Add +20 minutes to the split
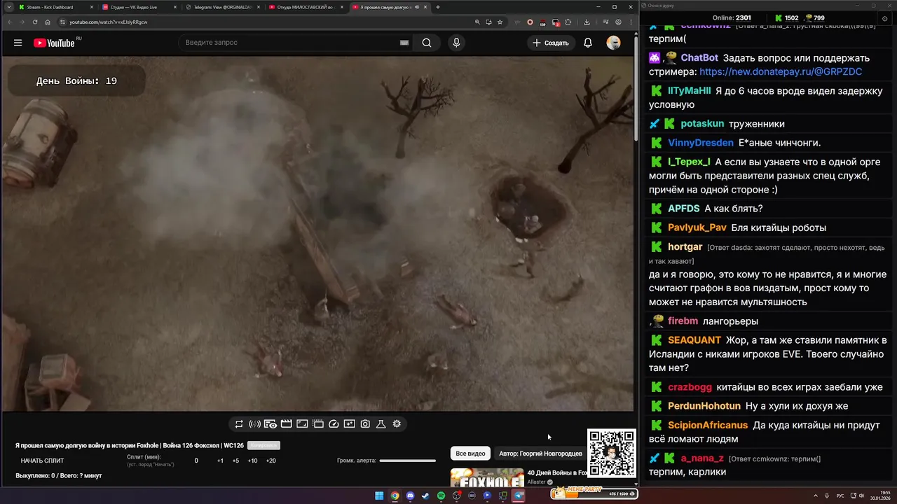The width and height of the screenshot is (897, 504). (271, 461)
